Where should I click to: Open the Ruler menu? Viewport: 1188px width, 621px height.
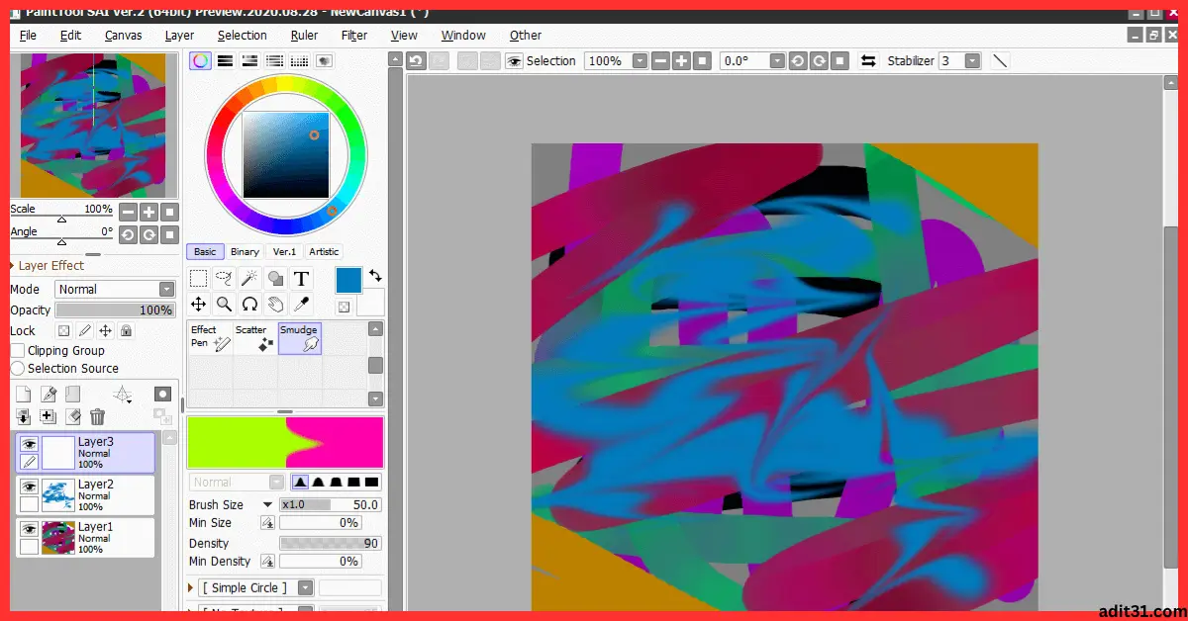(x=304, y=35)
